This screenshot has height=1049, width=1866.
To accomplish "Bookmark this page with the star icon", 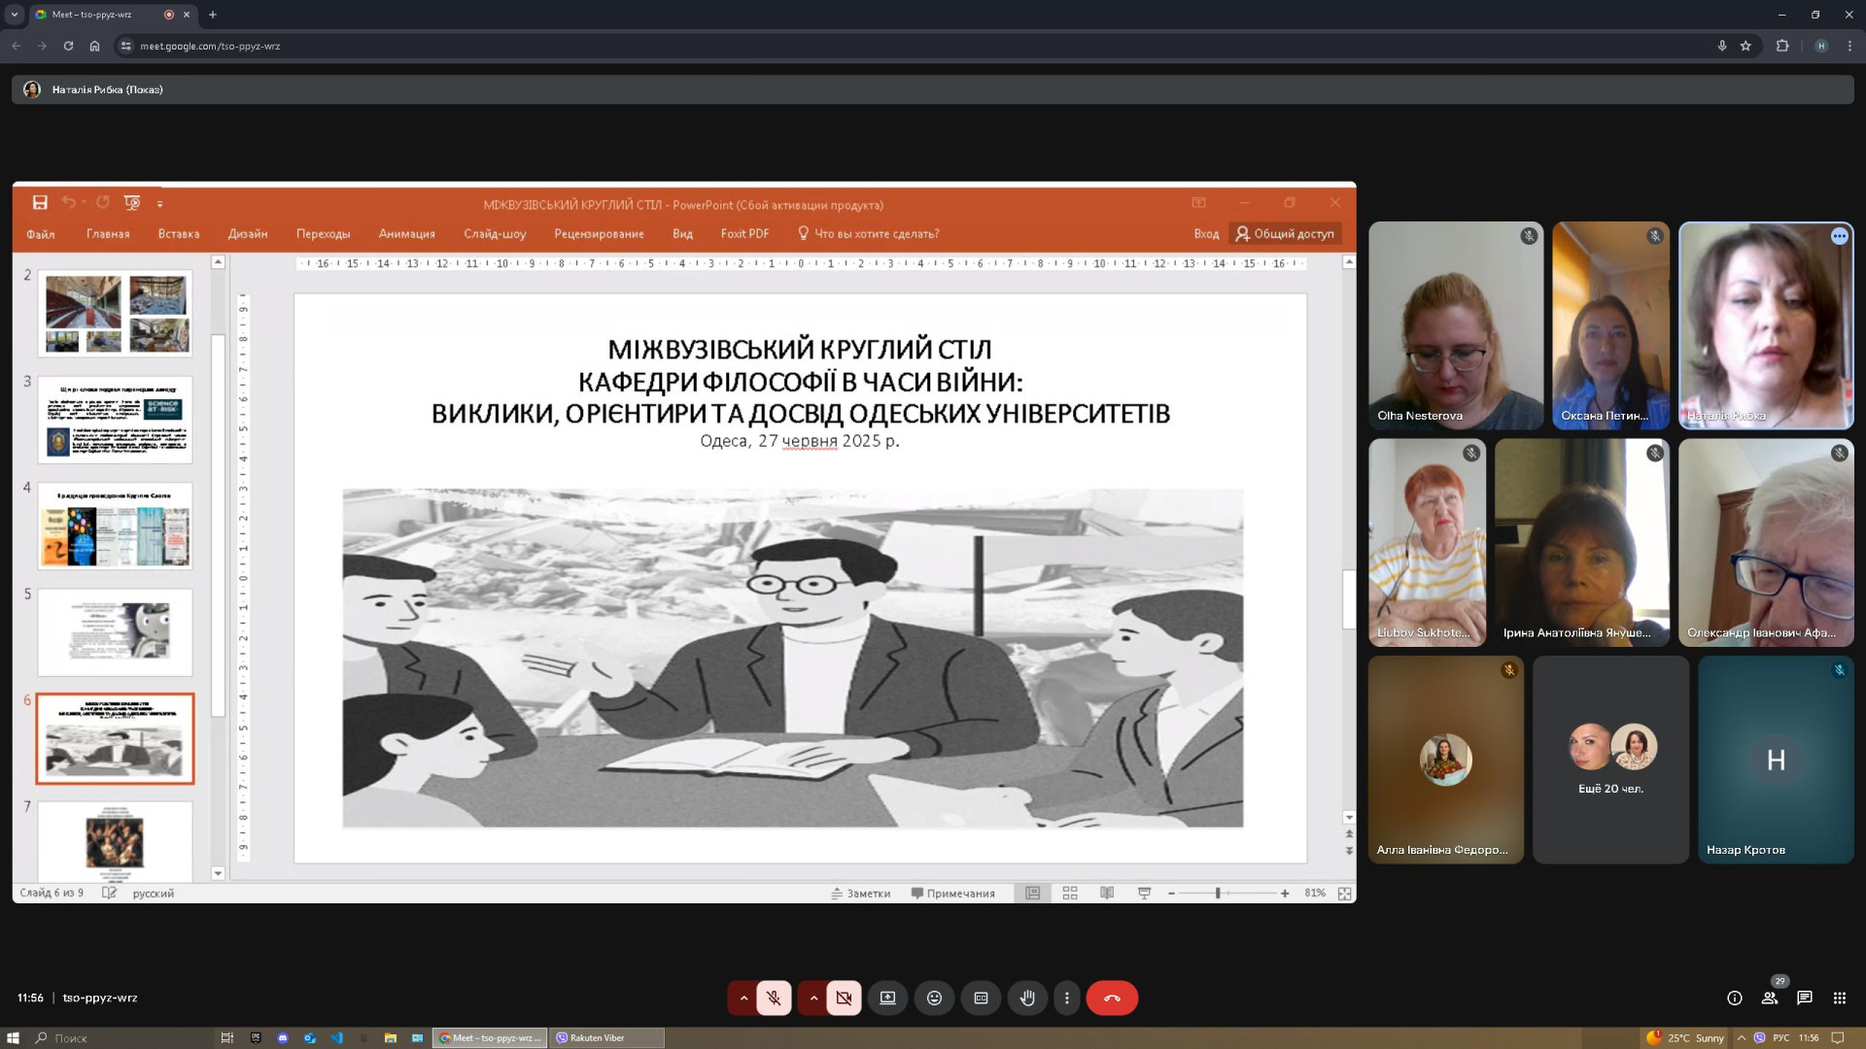I will tap(1745, 46).
